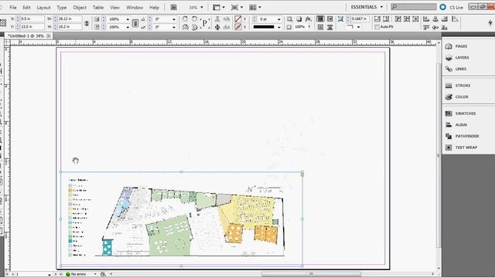Click the Rotate 90° clockwise icon
The image size is (495, 278).
(186, 19)
